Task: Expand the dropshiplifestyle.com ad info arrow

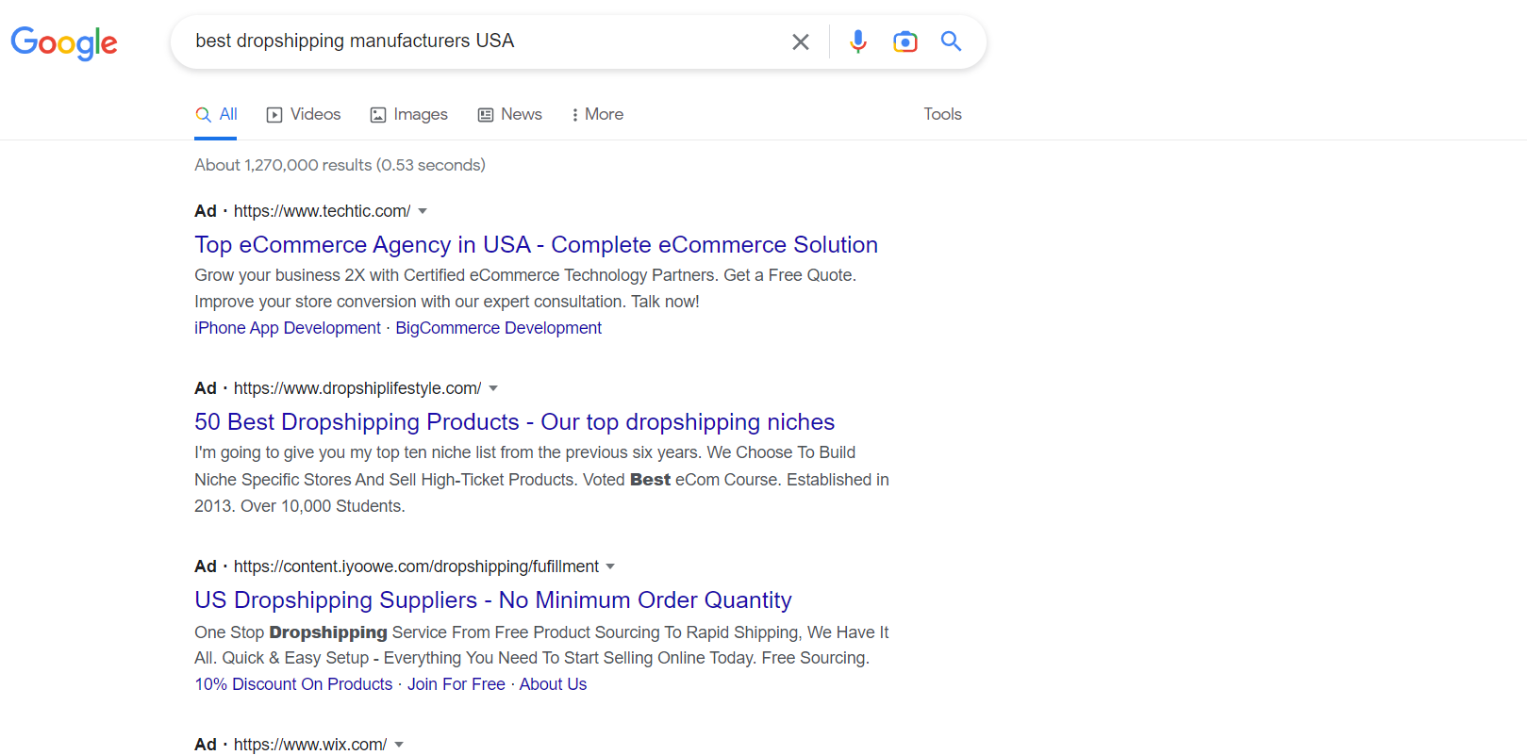Action: click(493, 388)
